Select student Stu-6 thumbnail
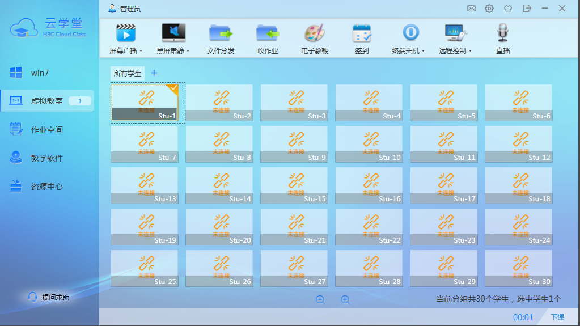Screen dimensions: 580x326 (519, 103)
